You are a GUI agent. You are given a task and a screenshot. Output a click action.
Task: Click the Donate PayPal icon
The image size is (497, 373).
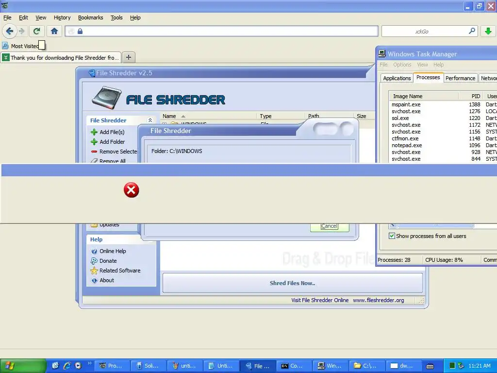(x=94, y=261)
